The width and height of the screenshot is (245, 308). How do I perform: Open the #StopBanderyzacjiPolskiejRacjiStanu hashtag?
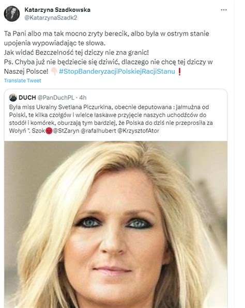117,71
